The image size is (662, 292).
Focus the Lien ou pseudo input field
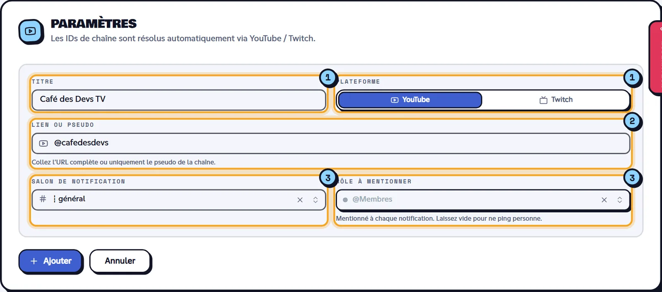tap(331, 143)
